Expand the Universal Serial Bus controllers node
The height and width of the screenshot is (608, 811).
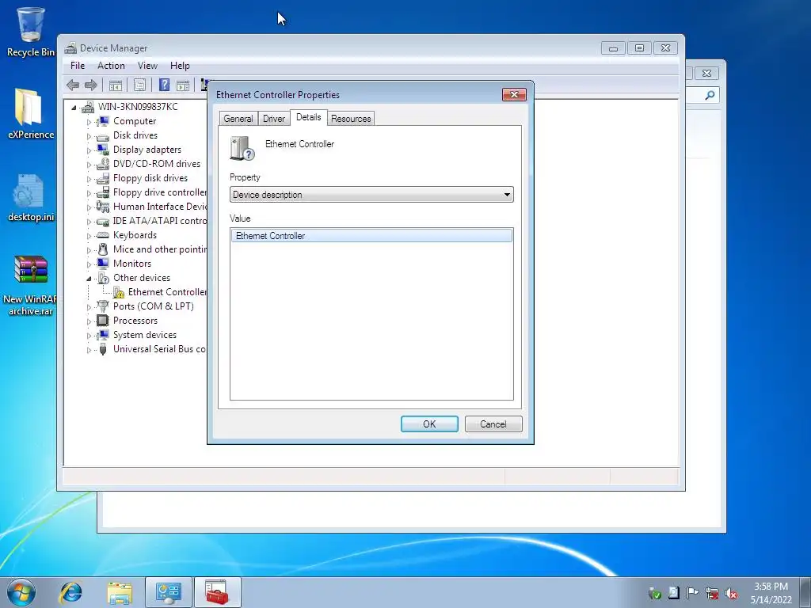pyautogui.click(x=89, y=350)
